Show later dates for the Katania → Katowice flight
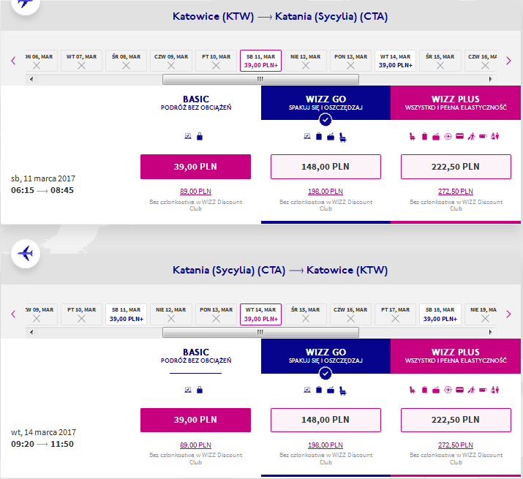Viewport: 523px width, 479px height. point(508,314)
